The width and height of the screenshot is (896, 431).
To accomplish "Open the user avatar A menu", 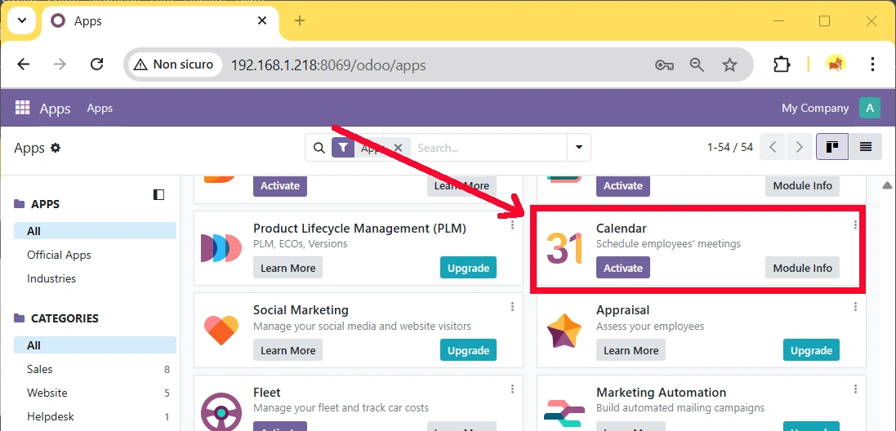I will coord(870,108).
